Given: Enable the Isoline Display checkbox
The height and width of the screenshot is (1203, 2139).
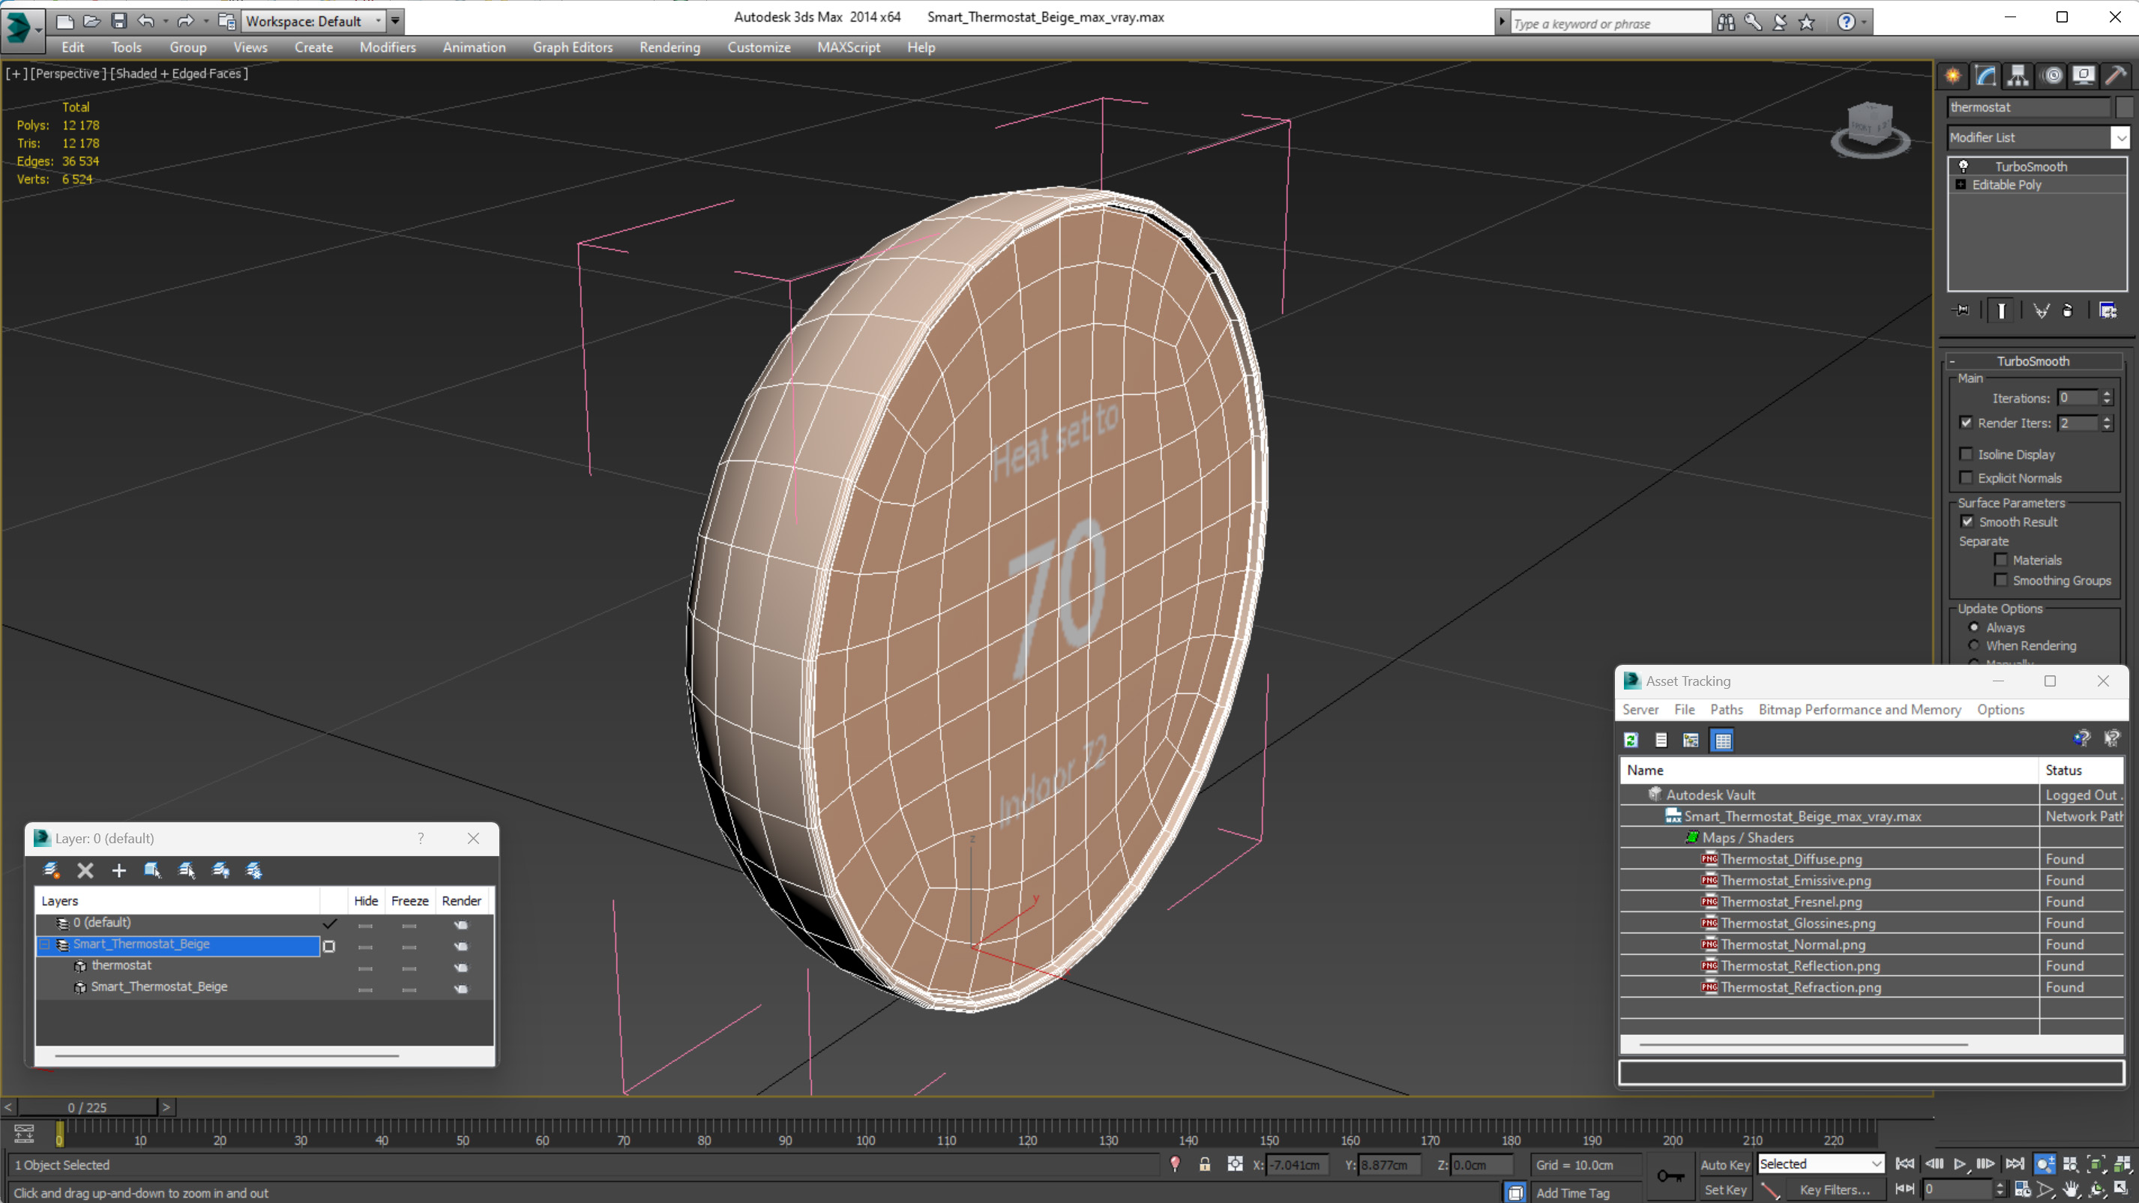Looking at the screenshot, I should click(x=1967, y=454).
